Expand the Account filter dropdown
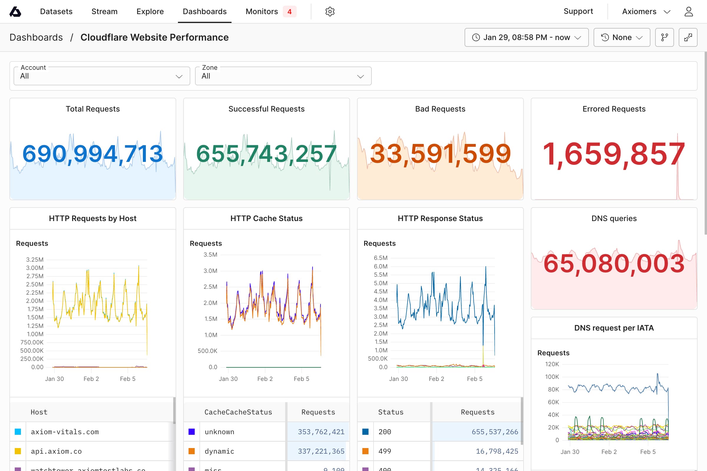 click(x=102, y=76)
